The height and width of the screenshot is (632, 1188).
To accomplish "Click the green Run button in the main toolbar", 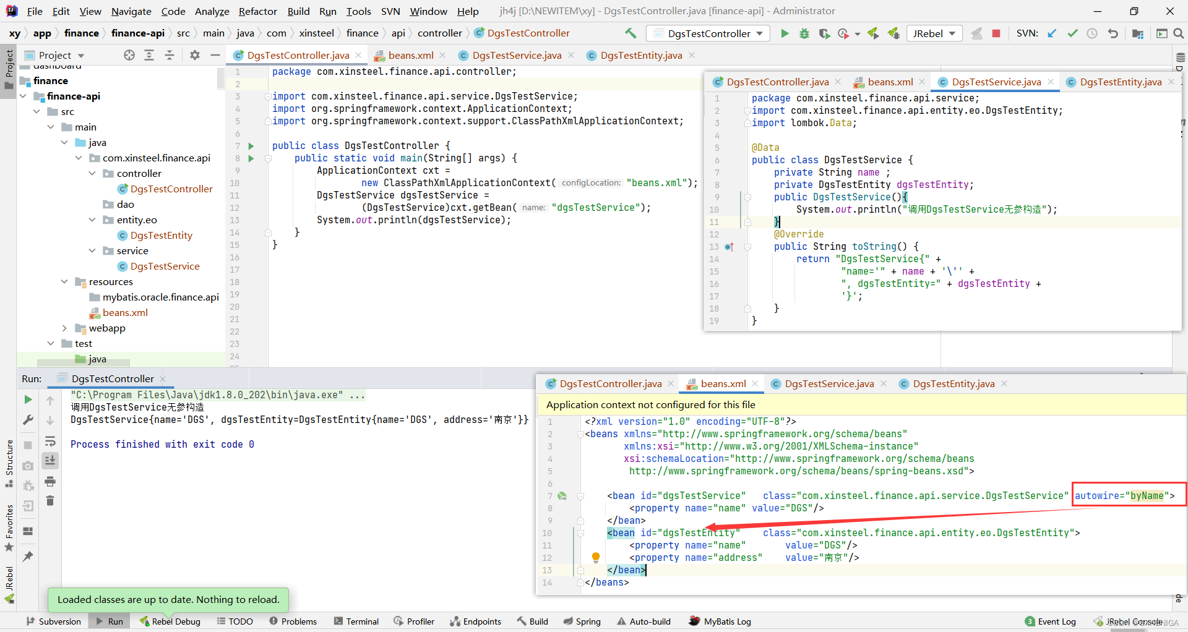I will 785,33.
